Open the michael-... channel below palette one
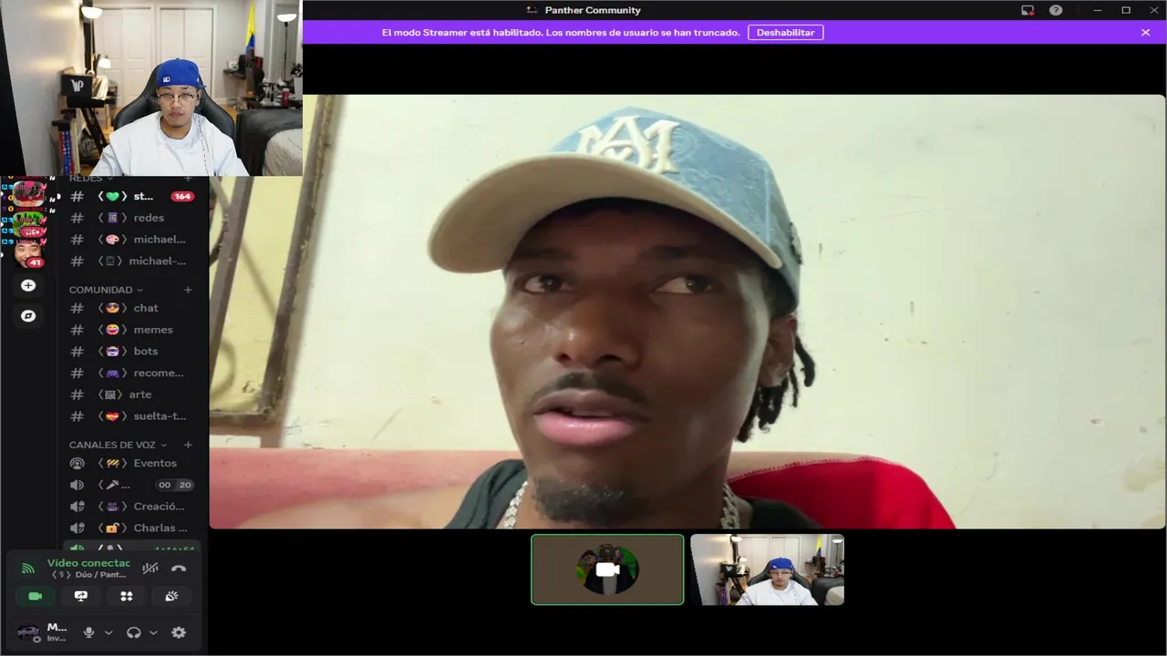The image size is (1167, 656). tap(132, 261)
